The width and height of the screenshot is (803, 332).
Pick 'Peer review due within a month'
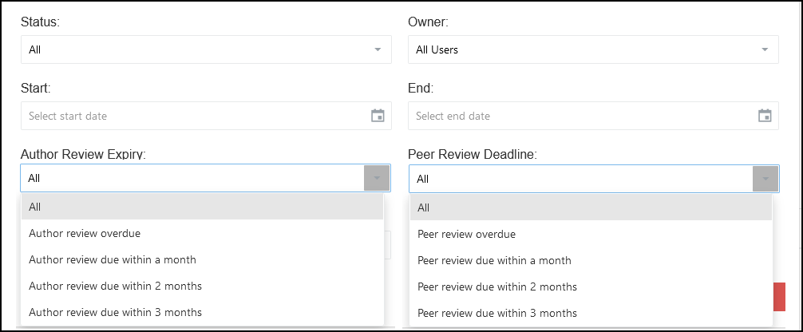[591, 260]
